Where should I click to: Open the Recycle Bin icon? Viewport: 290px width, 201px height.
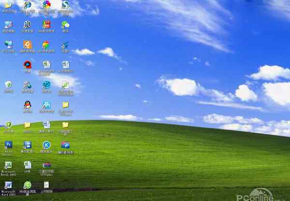coord(9,85)
